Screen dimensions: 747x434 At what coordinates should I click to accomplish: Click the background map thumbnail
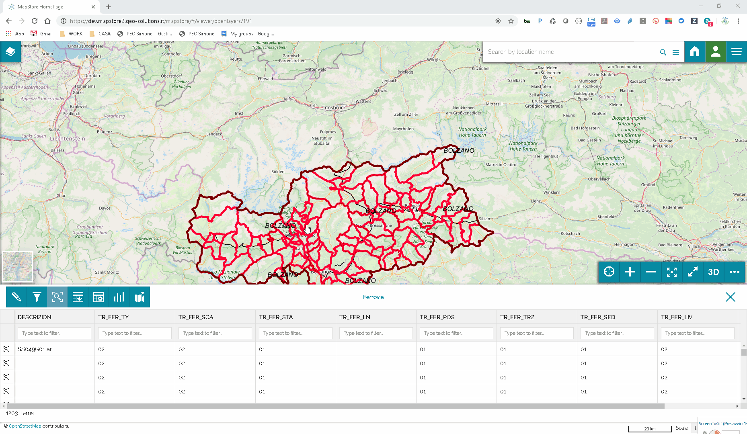tap(18, 267)
